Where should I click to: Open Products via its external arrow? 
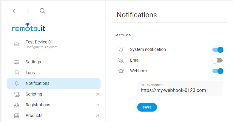pyautogui.click(x=97, y=116)
